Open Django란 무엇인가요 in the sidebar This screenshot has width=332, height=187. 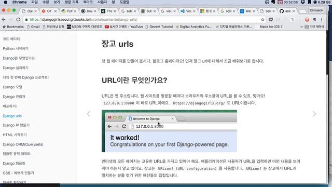coord(19,58)
